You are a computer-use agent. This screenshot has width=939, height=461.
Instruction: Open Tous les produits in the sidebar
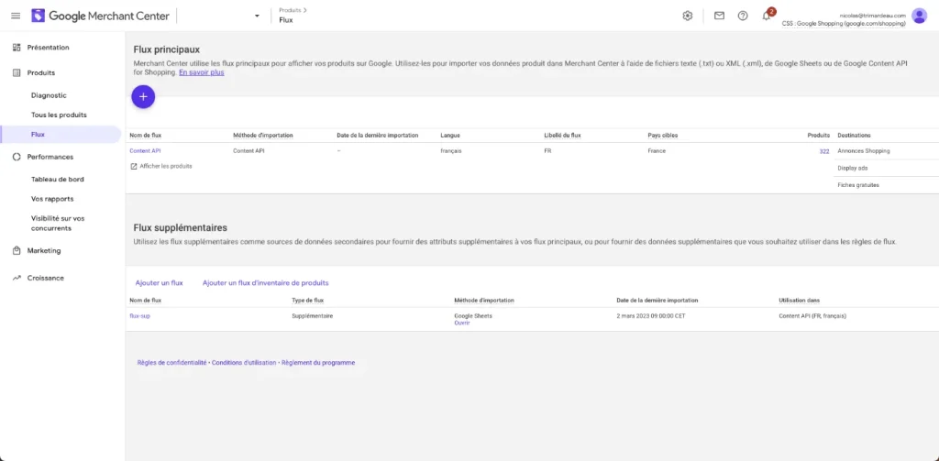coord(59,115)
